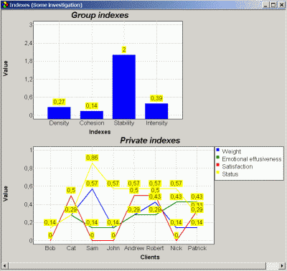Click the yellow Status legend marker
The height and width of the screenshot is (271, 287).
pos(217,173)
